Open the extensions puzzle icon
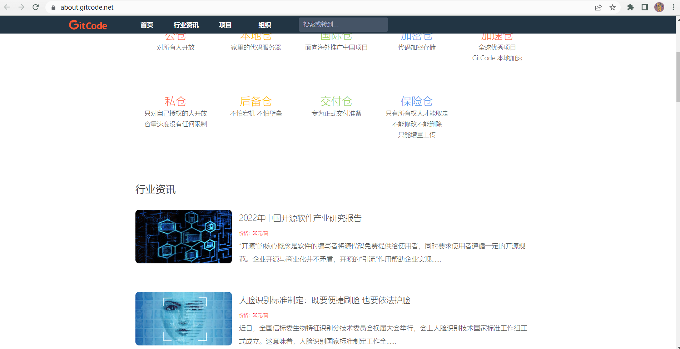 (x=630, y=7)
